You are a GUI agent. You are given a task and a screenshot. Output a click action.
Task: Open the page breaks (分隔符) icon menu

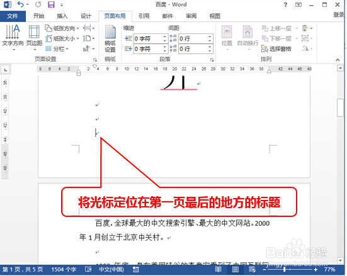pos(89,28)
